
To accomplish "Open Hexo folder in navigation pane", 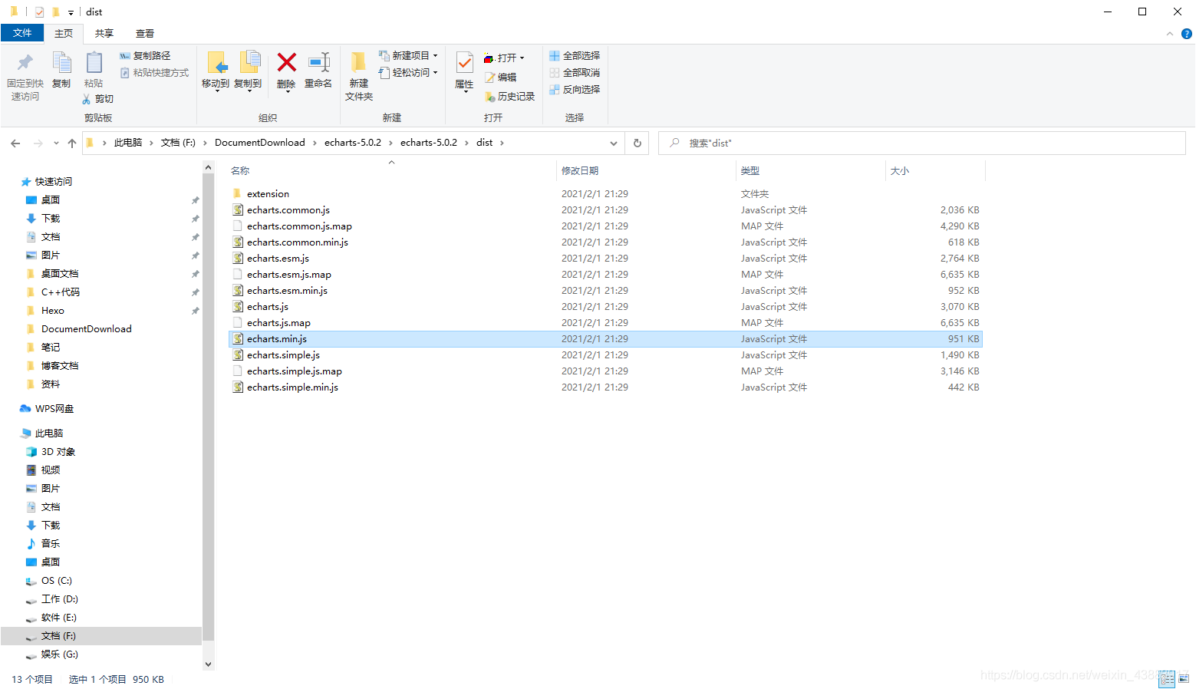I will pos(52,311).
